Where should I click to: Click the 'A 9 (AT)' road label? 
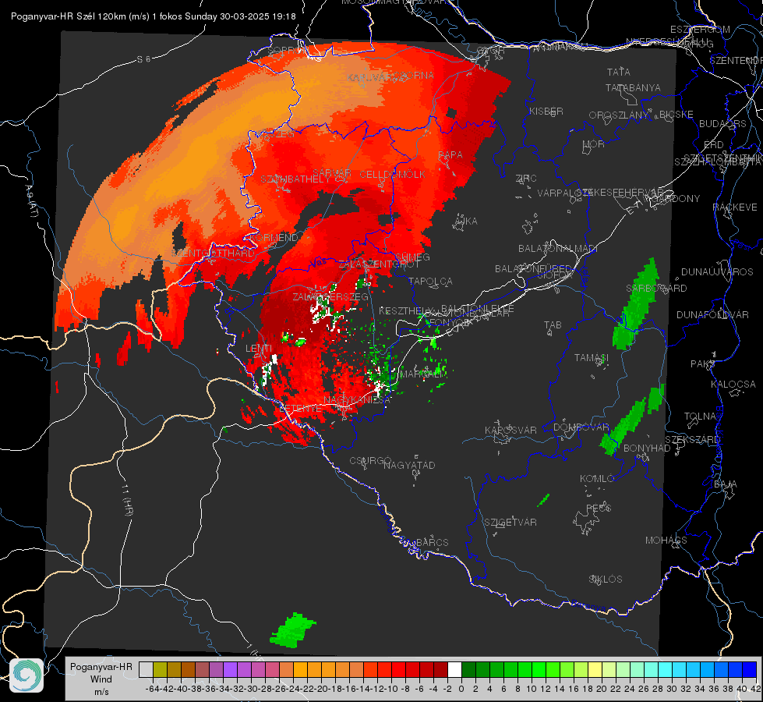32,200
